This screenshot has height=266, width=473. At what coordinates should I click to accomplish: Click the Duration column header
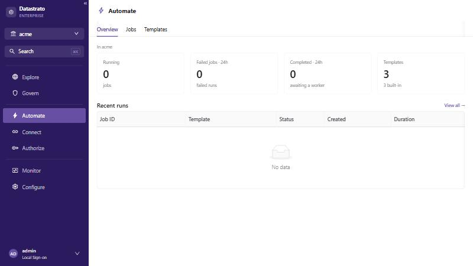[x=427, y=119]
